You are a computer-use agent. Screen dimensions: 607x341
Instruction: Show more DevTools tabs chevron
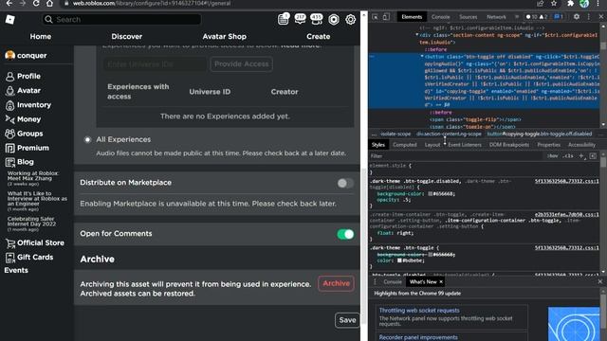point(516,17)
